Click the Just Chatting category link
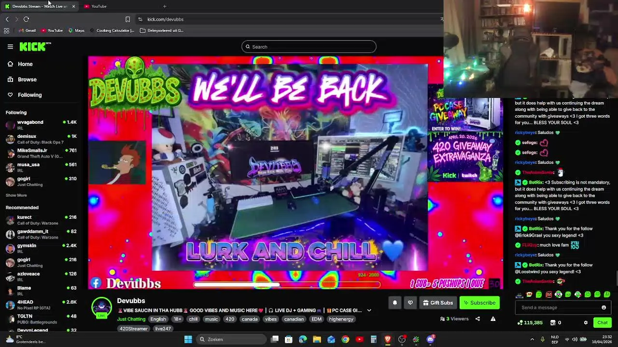The width and height of the screenshot is (618, 347). coord(131,319)
